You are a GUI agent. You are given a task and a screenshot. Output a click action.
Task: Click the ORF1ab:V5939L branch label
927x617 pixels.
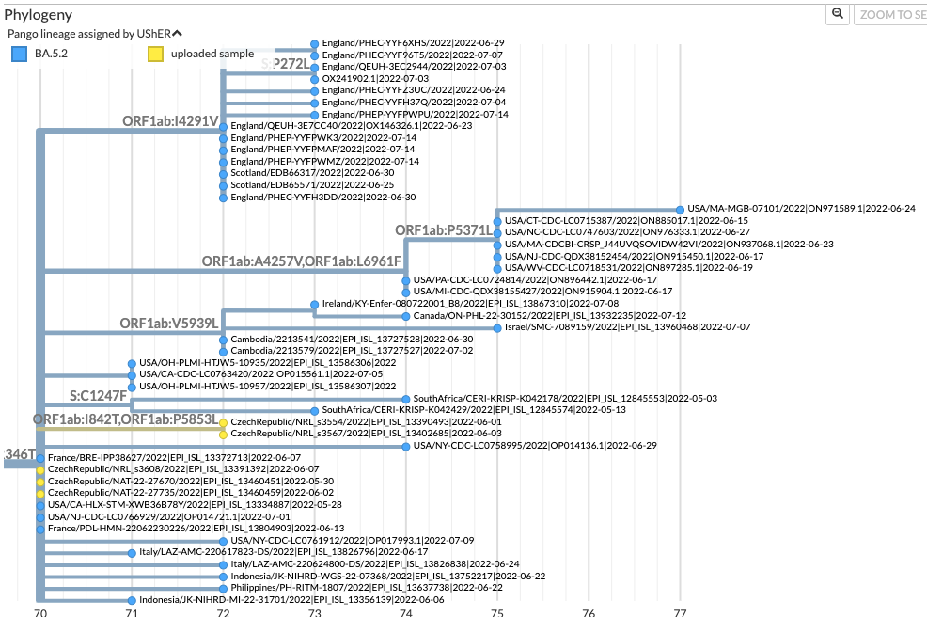(x=169, y=323)
